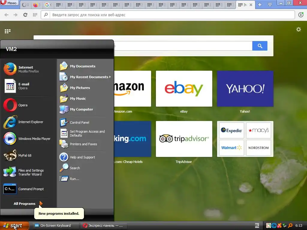Open Set Program Access and Defaults

point(85,133)
